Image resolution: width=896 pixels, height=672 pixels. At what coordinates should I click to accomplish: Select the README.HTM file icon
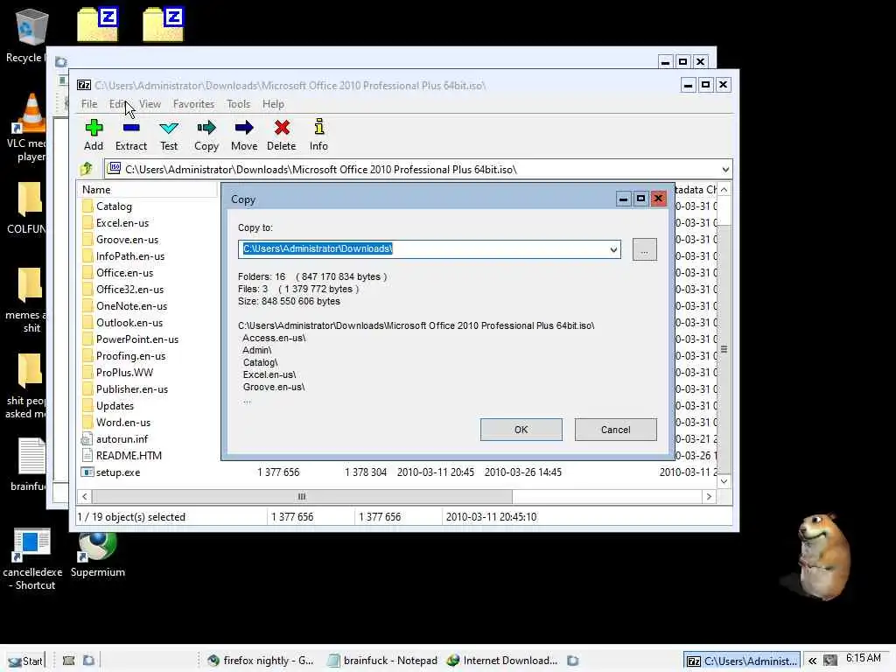(87, 455)
